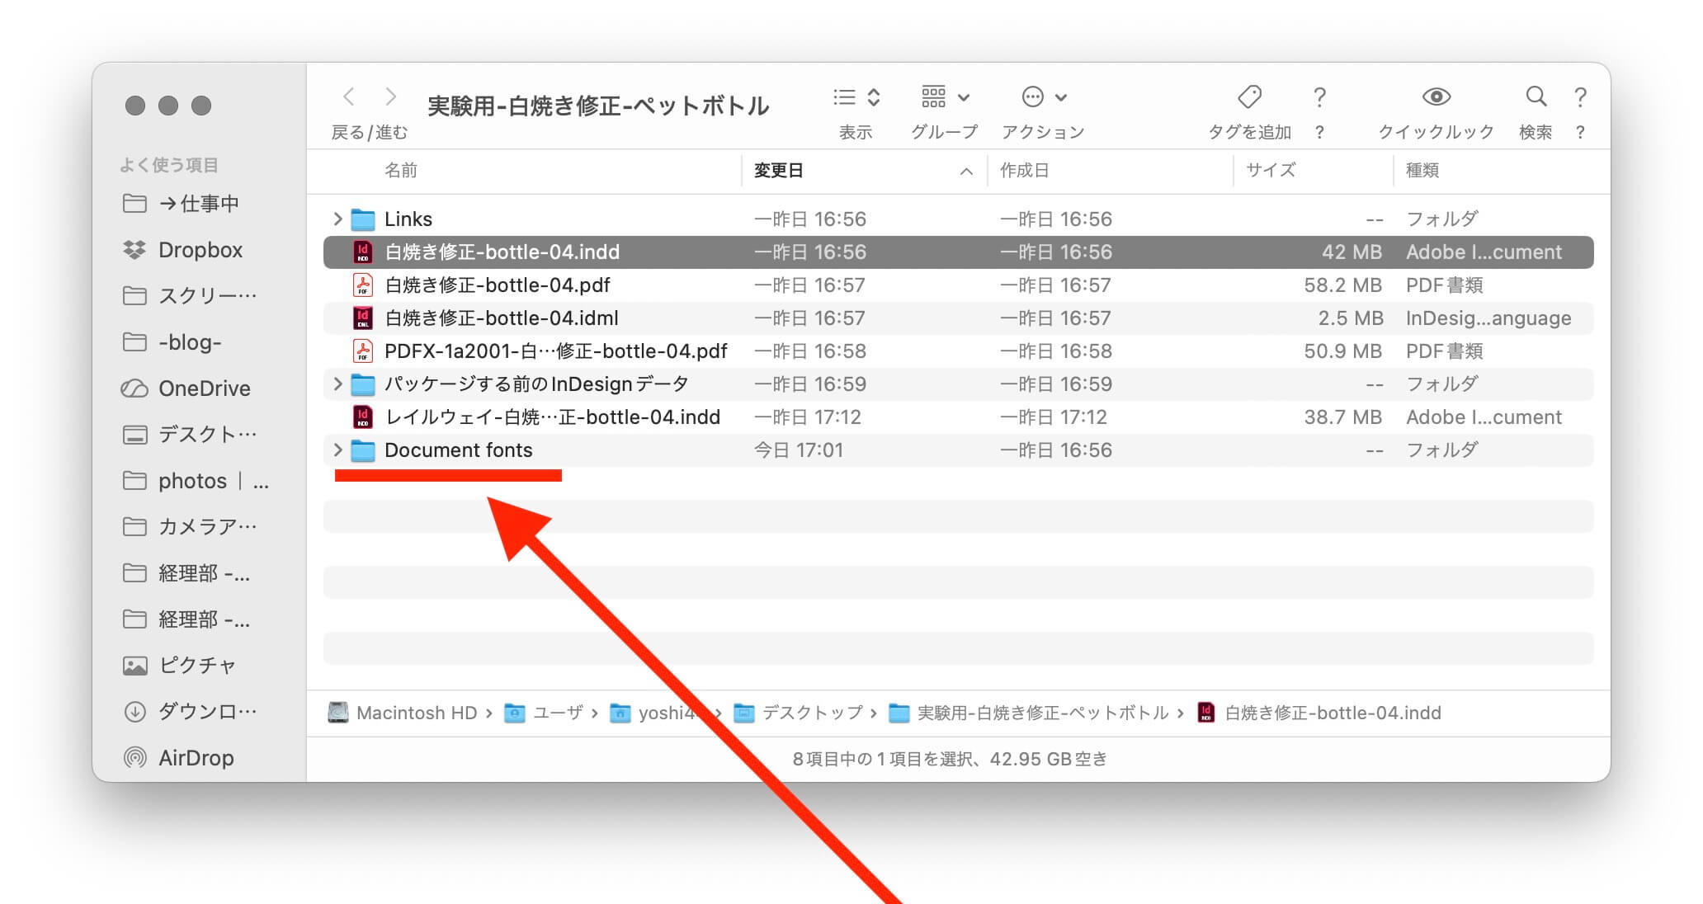The width and height of the screenshot is (1703, 904).
Task: Open Dropbox in the sidebar
Action: (200, 250)
